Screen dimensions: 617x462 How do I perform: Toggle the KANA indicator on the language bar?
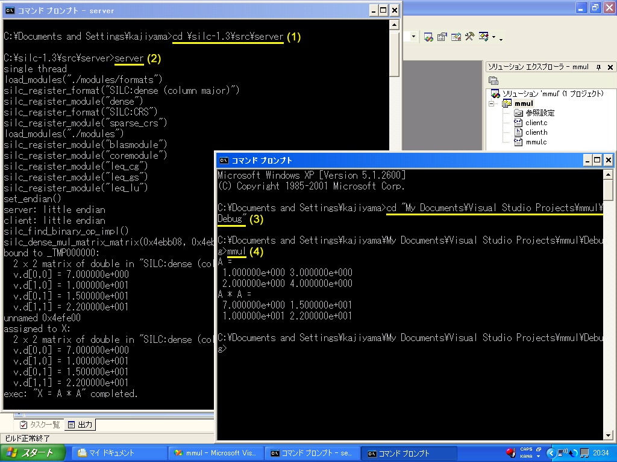click(x=526, y=457)
